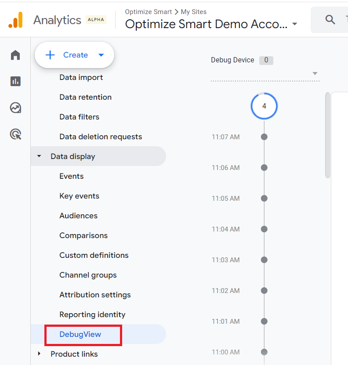This screenshot has width=348, height=365.
Task: Click the Google Analytics logo
Action: (x=15, y=20)
